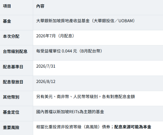Click the date 2026/8/12
Screen dimensions: 163x135
pyautogui.click(x=46, y=82)
